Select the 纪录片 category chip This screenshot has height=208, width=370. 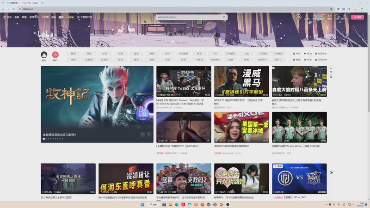point(105,60)
